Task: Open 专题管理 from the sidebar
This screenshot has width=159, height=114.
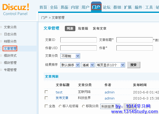Action: [10, 70]
